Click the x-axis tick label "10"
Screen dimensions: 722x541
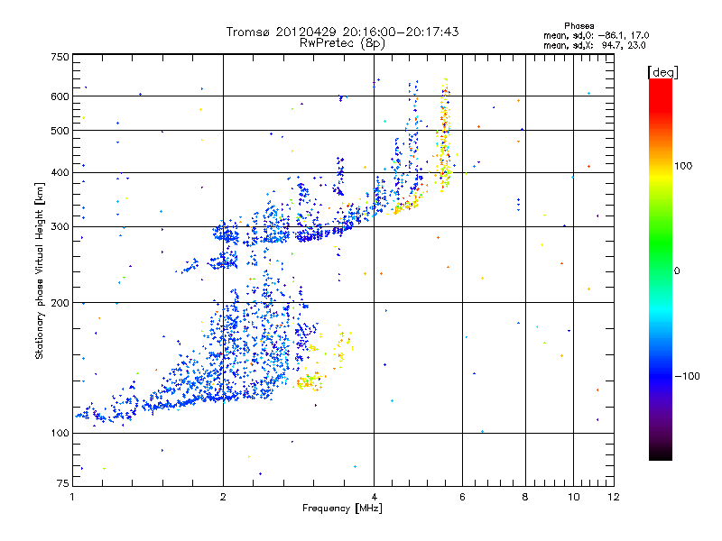(573, 497)
